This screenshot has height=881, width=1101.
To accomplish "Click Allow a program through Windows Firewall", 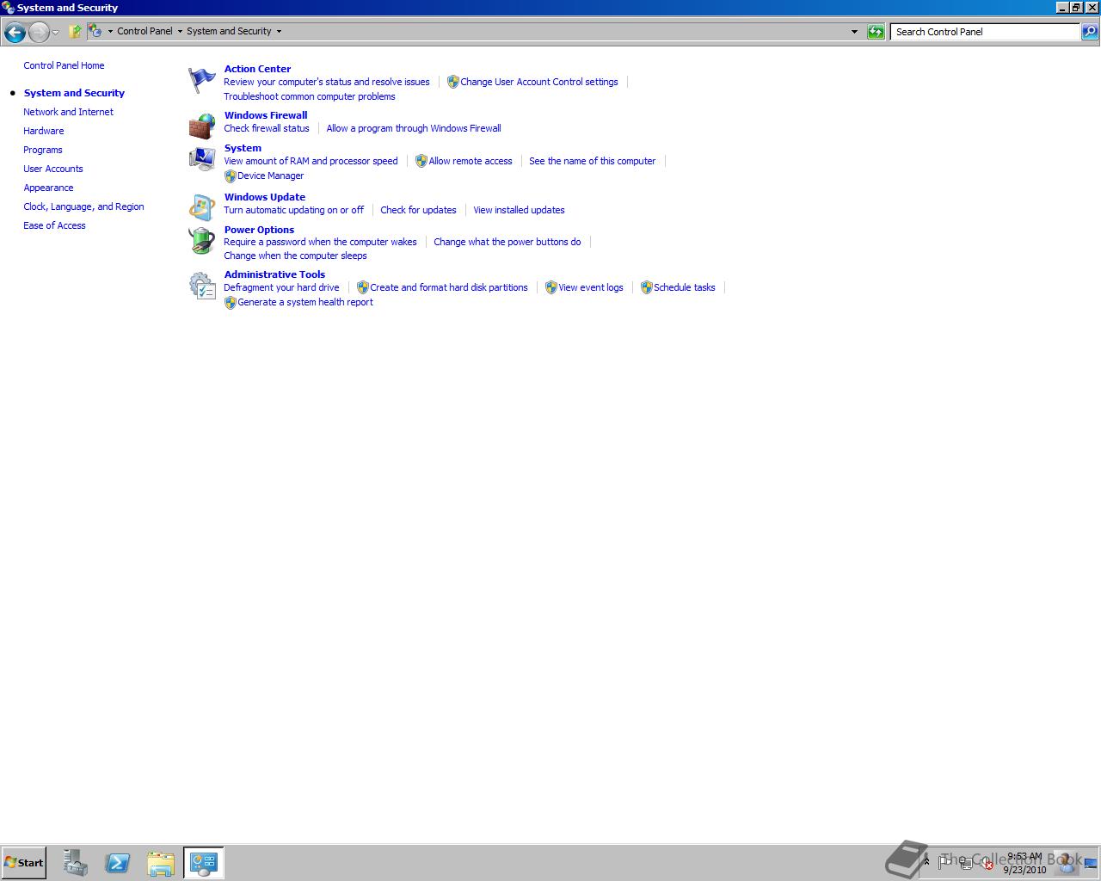I will (414, 128).
